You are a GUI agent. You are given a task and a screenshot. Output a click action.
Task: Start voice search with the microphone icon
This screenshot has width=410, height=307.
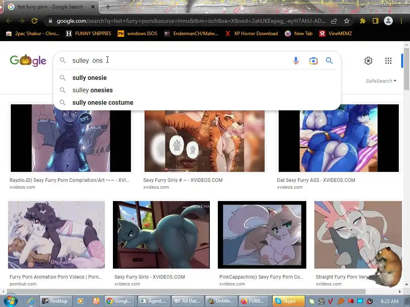point(296,61)
